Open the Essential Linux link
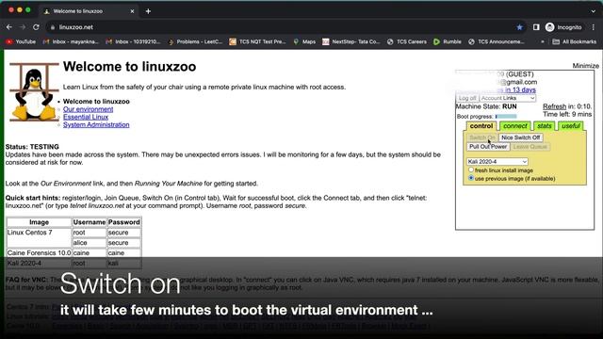The height and width of the screenshot is (339, 603). pos(86,117)
